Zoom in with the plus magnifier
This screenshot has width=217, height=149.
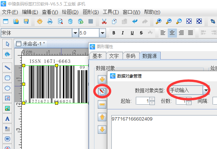(159, 21)
